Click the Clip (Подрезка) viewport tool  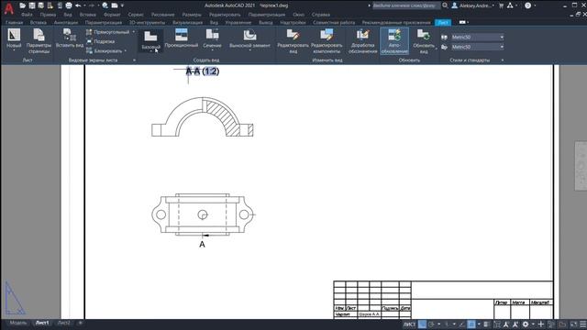(100, 41)
